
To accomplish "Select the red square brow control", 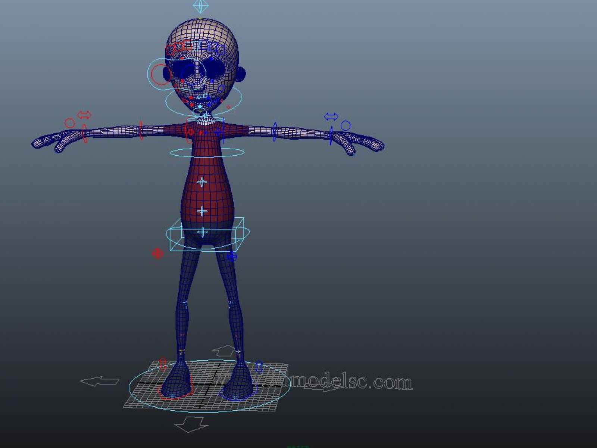I will point(171,50).
